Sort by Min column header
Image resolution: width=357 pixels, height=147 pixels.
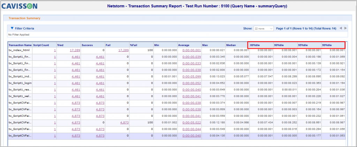[157, 45]
